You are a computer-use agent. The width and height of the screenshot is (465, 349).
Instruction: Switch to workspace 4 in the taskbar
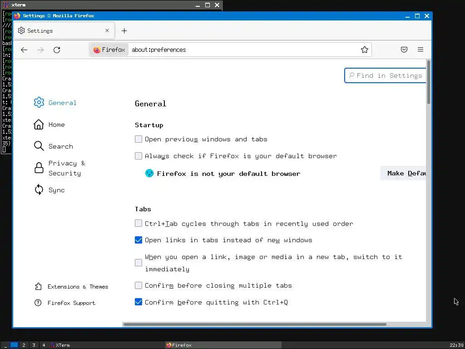pos(44,345)
